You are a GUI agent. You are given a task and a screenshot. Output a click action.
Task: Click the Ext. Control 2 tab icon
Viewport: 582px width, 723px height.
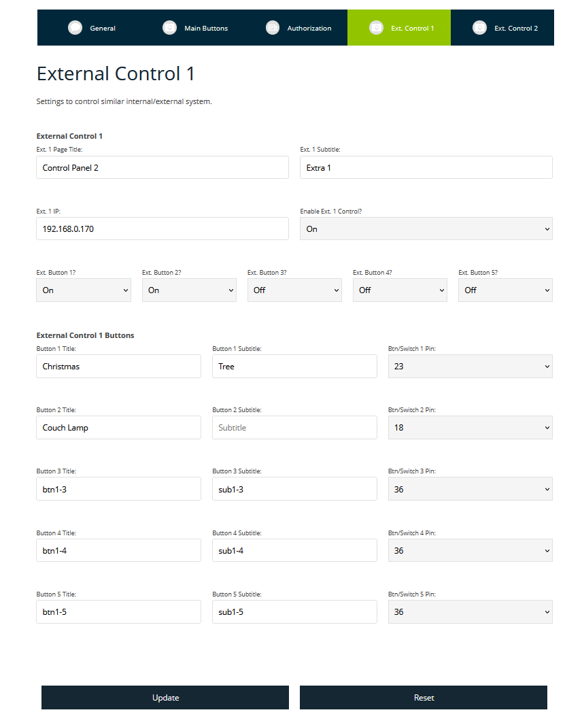tap(479, 28)
